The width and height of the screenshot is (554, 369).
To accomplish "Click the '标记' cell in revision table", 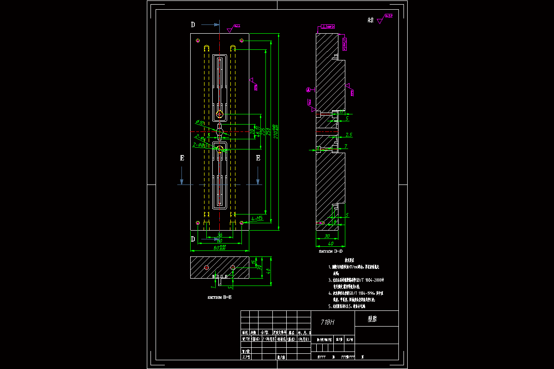I will [245, 333].
